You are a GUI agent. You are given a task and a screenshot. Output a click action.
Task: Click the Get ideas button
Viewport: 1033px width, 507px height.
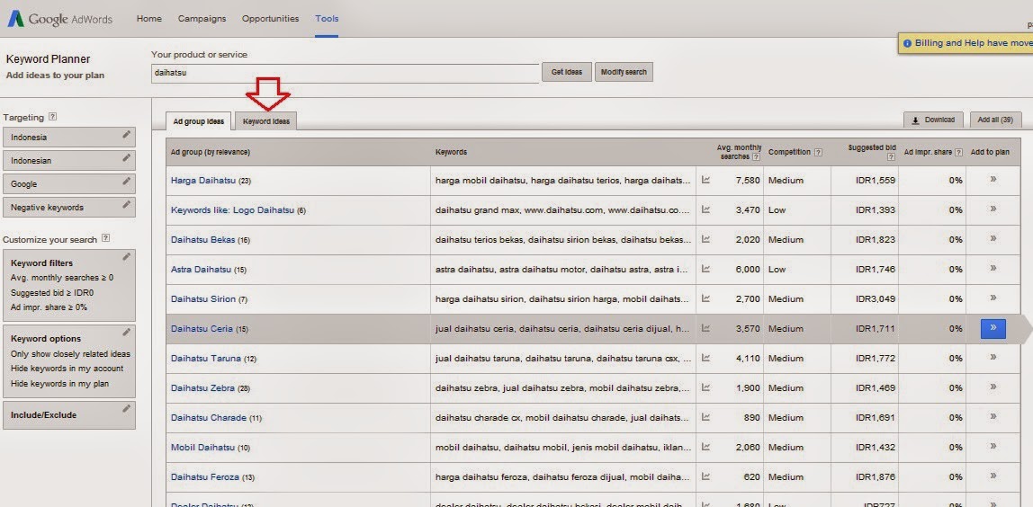coord(567,72)
